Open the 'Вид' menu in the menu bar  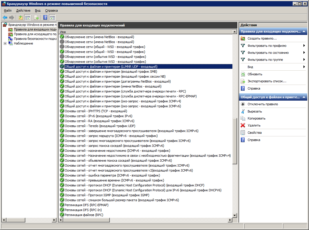(38, 11)
